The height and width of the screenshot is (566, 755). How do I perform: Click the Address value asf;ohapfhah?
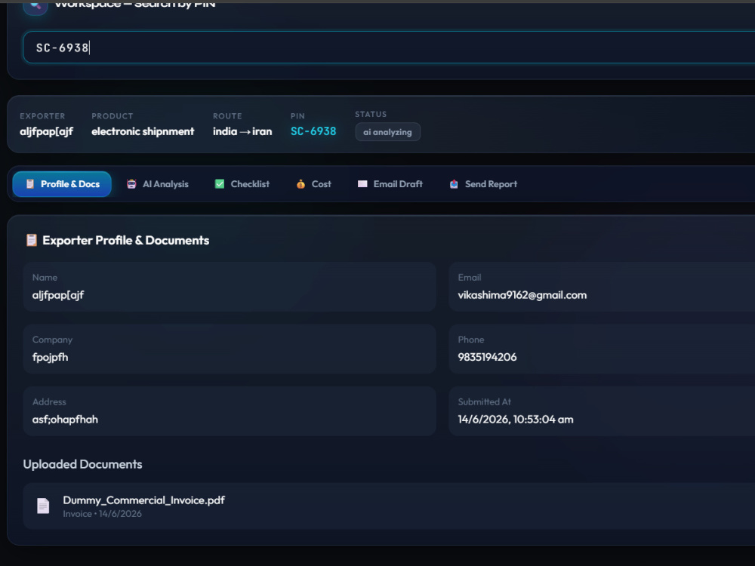(65, 419)
